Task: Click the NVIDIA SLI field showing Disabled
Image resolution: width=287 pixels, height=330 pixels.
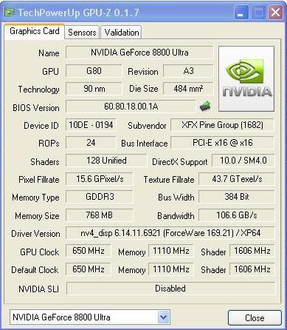Action: [170, 289]
